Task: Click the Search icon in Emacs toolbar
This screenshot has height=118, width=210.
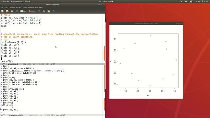Action: [x=53, y=11]
